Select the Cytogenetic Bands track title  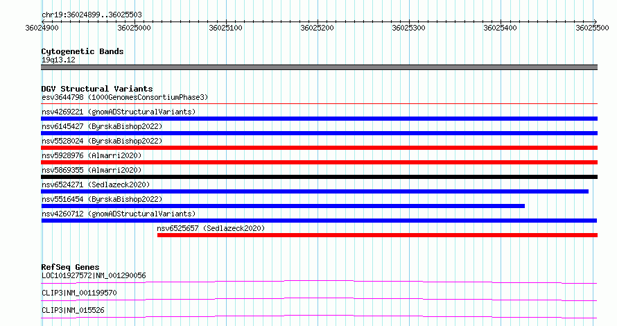(82, 51)
